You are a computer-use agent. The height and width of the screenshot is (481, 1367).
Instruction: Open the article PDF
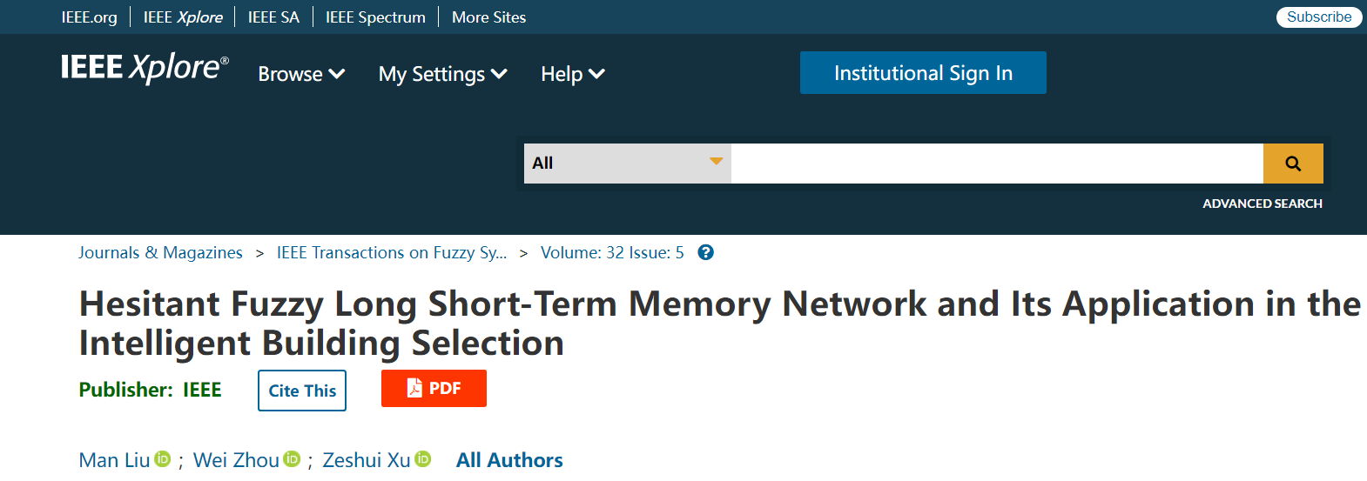434,389
